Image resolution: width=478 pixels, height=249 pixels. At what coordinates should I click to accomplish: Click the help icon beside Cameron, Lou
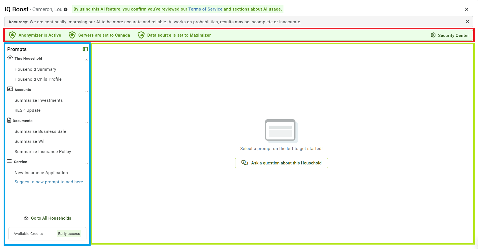pos(66,9)
